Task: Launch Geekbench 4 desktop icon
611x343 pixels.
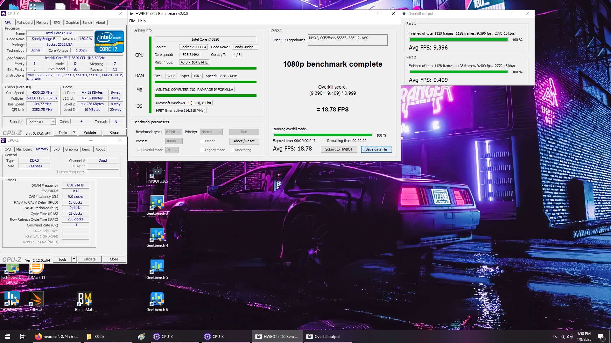Action: [157, 238]
